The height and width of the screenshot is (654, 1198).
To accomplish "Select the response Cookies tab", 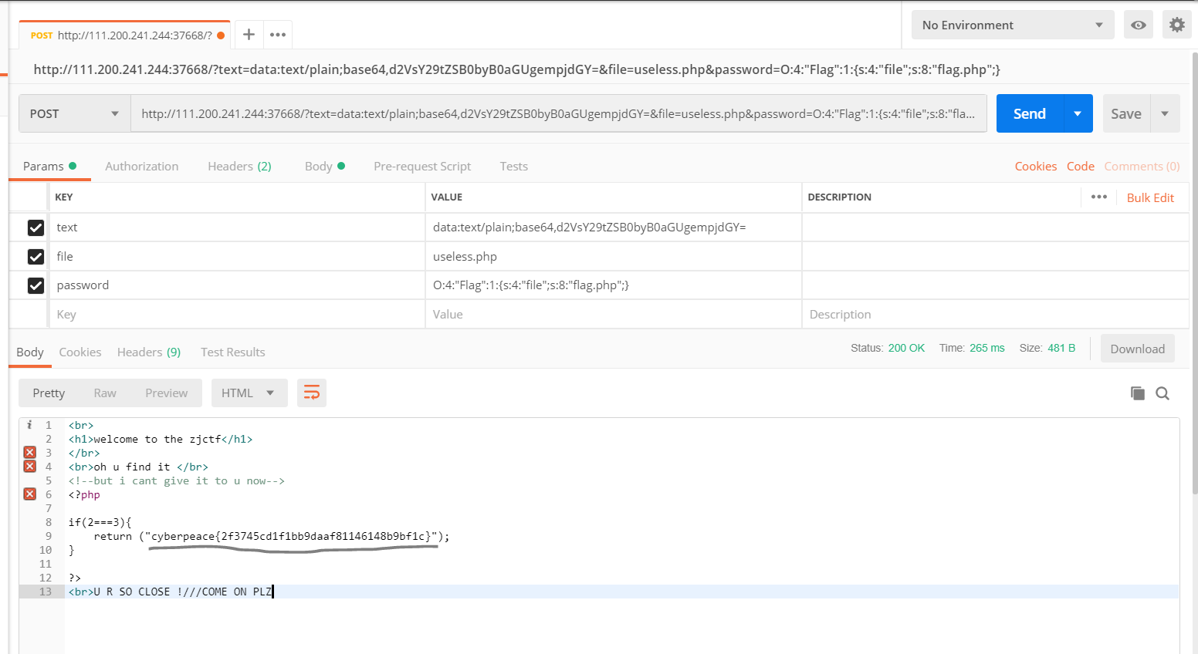I will [x=80, y=352].
